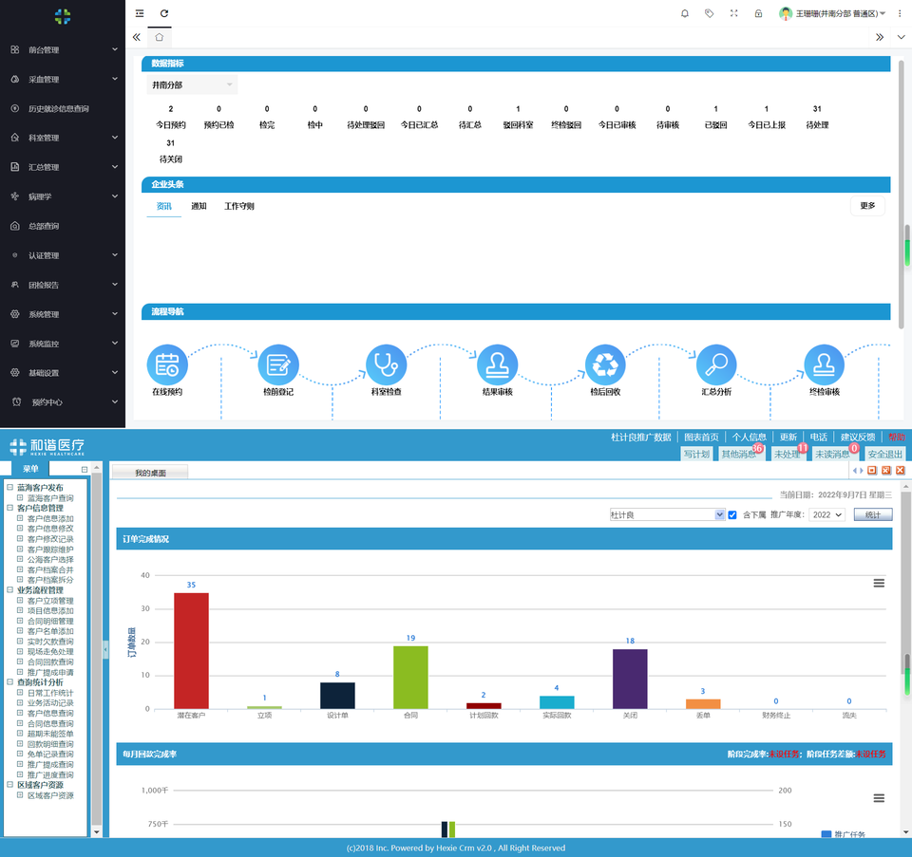Click the 科室检查 stethoscope icon
The width and height of the screenshot is (912, 857).
(387, 364)
